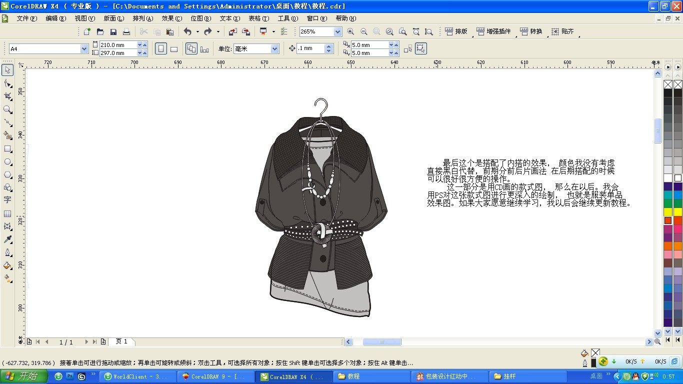The image size is (683, 384).
Task: Toggle apply layout to current page only
Action: pos(204,48)
